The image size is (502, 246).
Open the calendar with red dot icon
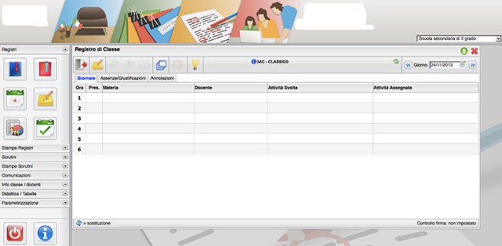[15, 99]
